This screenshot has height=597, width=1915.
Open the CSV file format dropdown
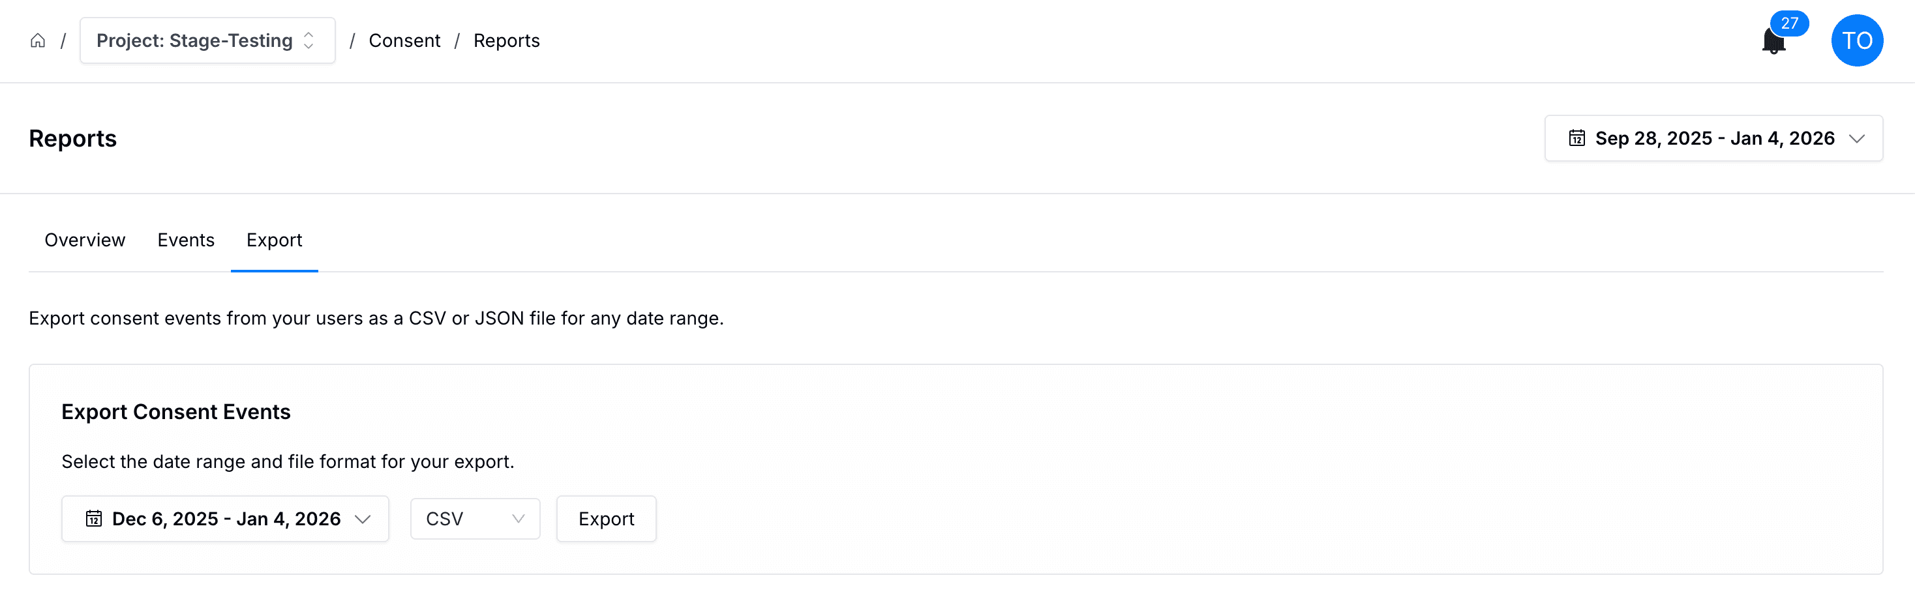point(474,518)
